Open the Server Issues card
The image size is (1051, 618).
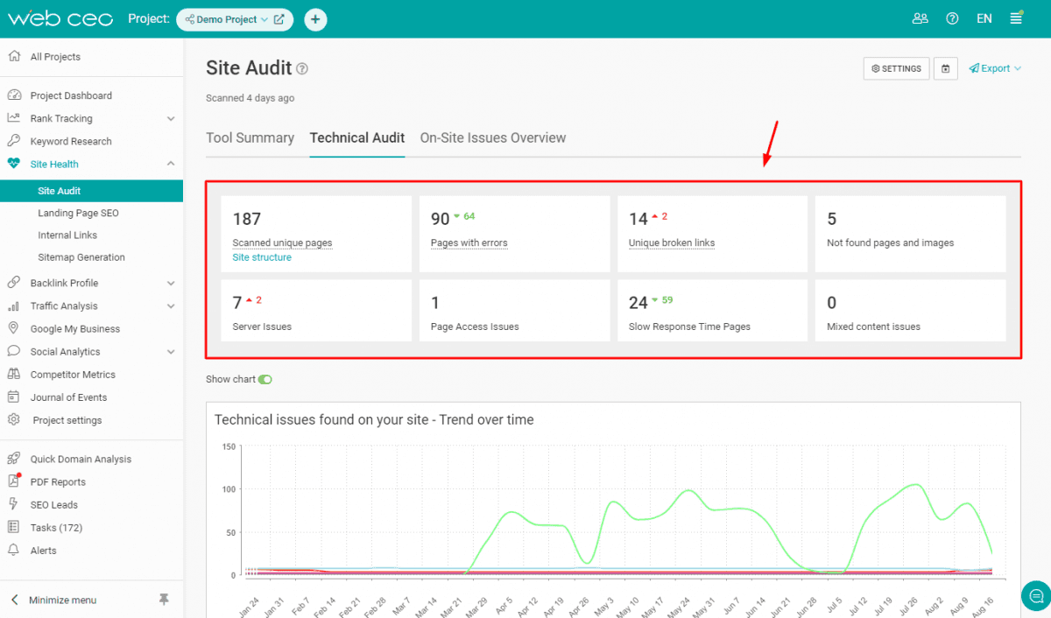(x=316, y=311)
